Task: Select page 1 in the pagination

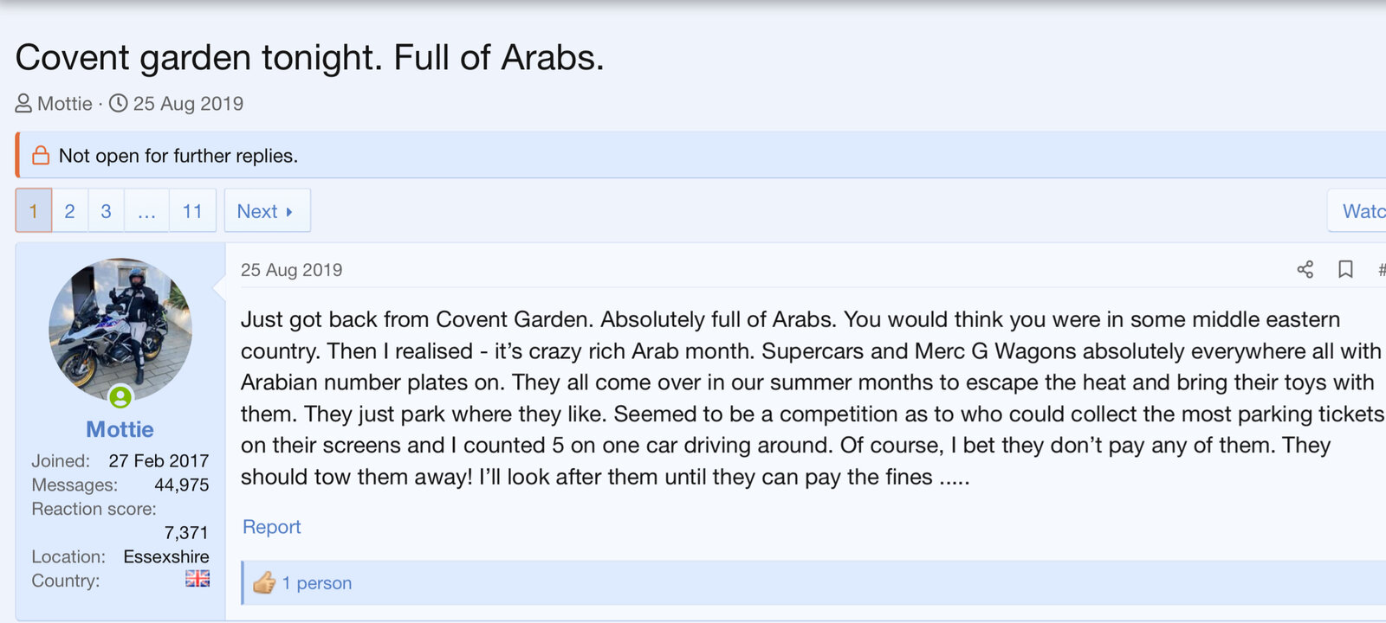Action: tap(34, 211)
